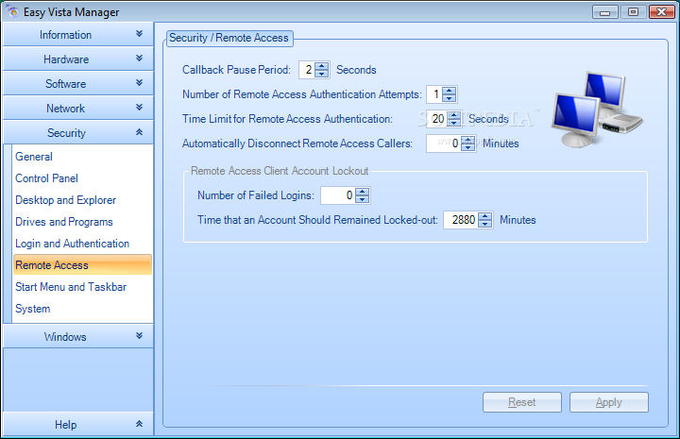Screen dimensions: 680x439
Task: Decrease Number of Failed Logins
Action: (x=362, y=199)
